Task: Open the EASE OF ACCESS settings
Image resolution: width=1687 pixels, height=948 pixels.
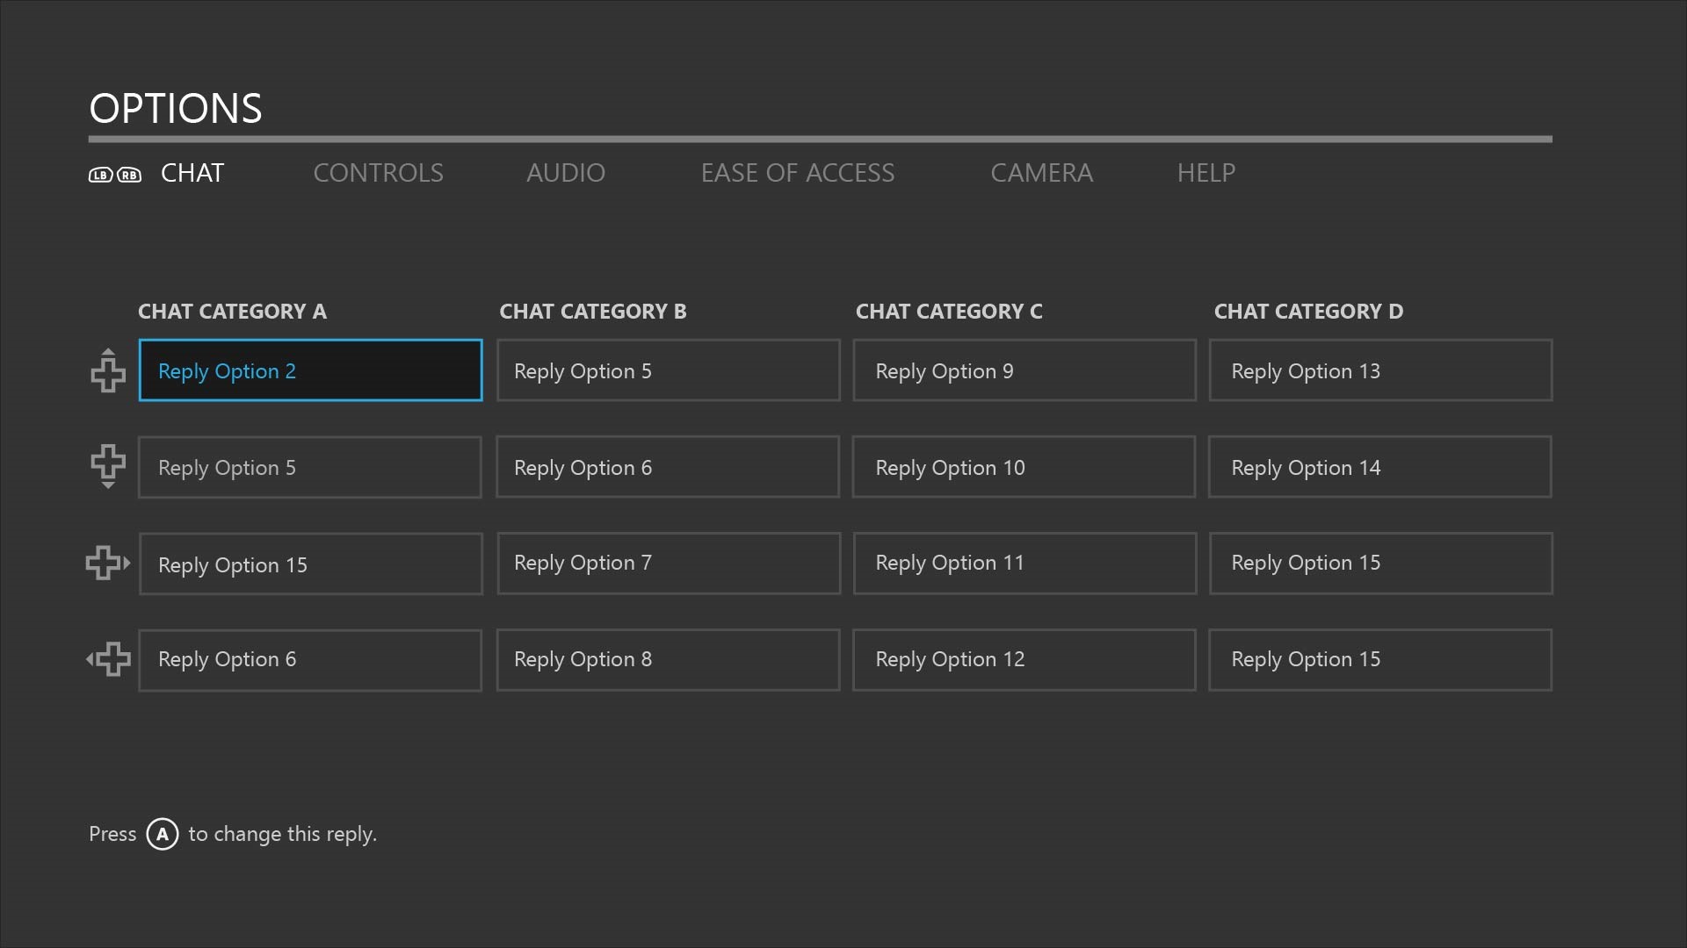Action: pyautogui.click(x=797, y=171)
